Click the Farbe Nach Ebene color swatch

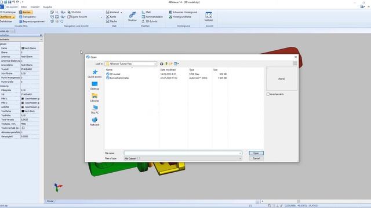point(23,48)
